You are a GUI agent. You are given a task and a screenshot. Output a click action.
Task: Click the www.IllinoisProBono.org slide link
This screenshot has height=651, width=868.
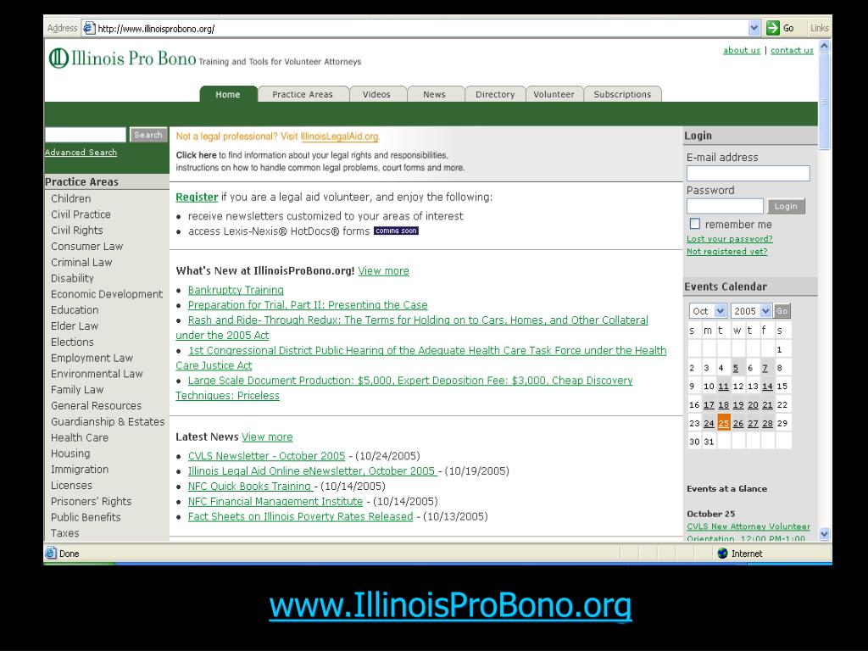click(450, 605)
